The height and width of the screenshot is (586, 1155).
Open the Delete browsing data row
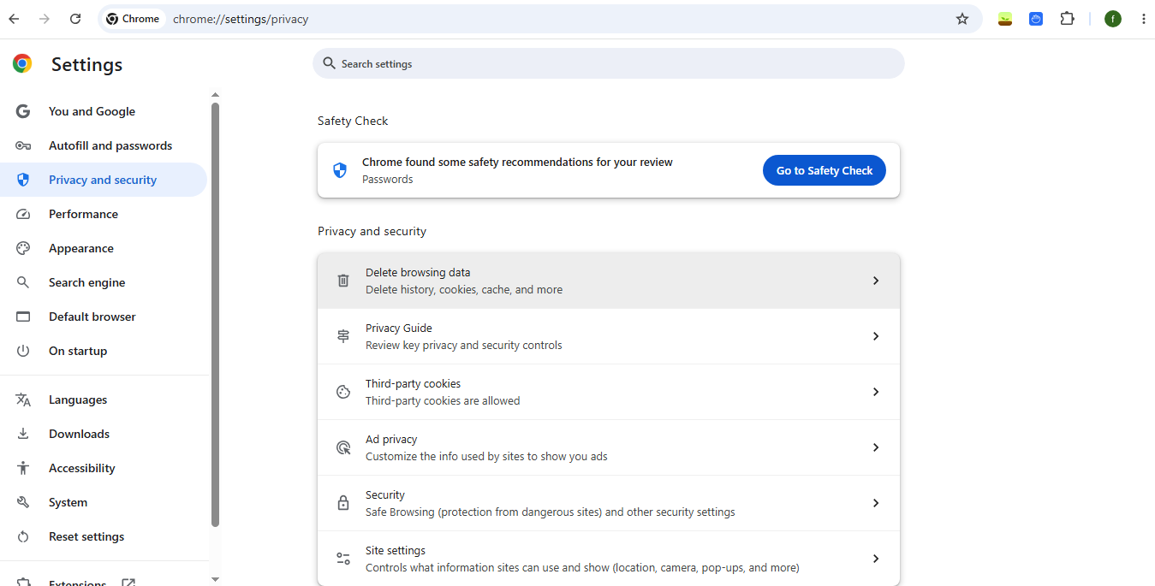pos(609,281)
